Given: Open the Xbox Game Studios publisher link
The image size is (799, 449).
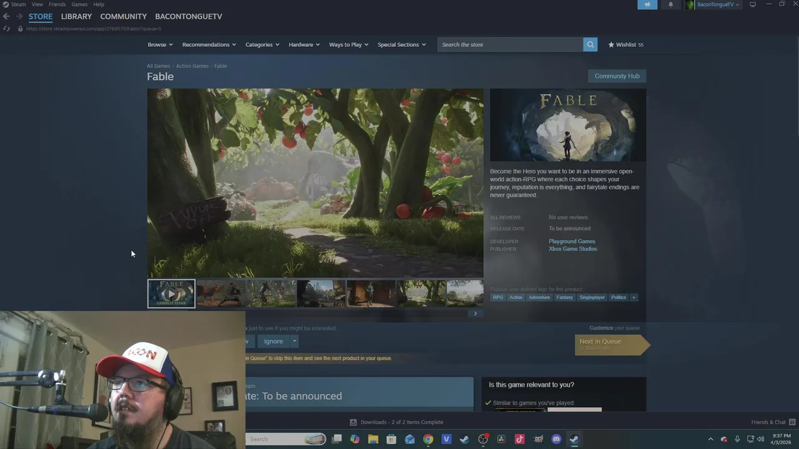Looking at the screenshot, I should [573, 249].
